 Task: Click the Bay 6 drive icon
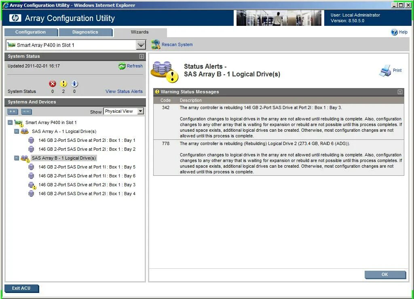coord(31,176)
